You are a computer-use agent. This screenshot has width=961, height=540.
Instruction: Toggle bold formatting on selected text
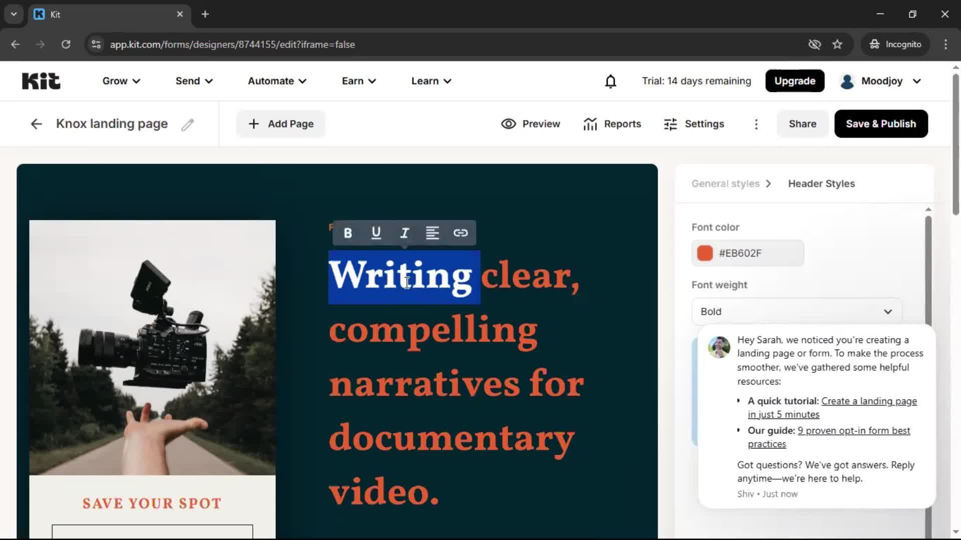point(347,232)
